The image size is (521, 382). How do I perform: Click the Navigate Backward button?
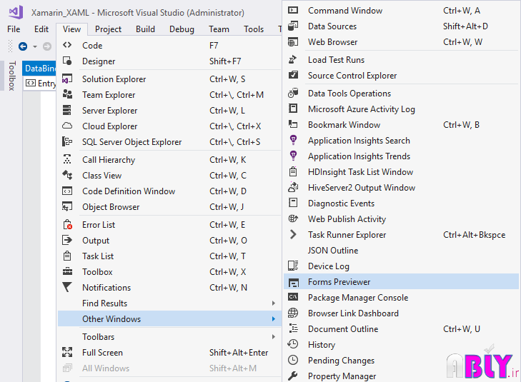pos(23,46)
